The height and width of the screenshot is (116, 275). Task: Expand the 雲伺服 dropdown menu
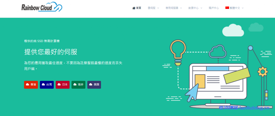point(153,8)
